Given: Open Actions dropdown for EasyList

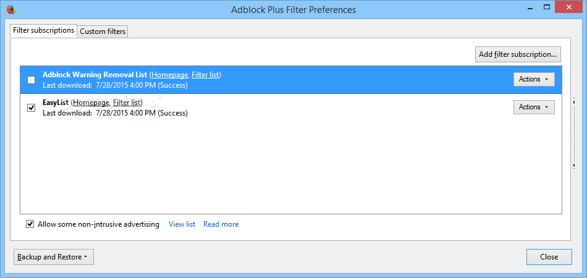Looking at the screenshot, I should (x=534, y=107).
